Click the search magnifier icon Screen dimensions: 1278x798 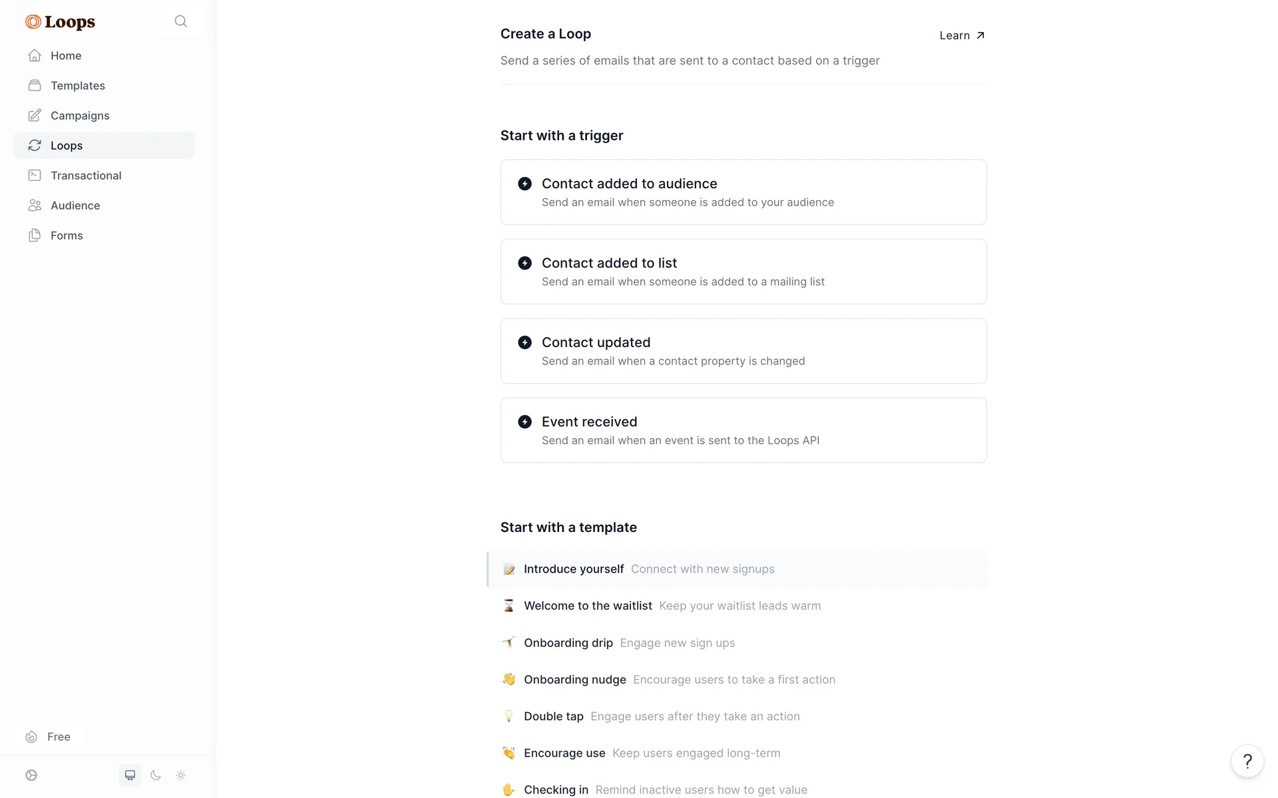click(180, 21)
